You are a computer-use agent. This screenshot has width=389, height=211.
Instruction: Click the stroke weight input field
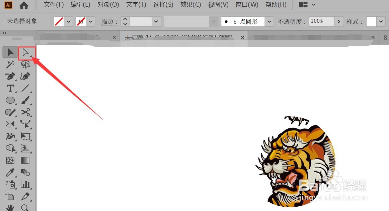pos(141,22)
